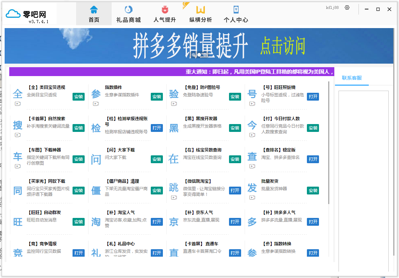Image resolution: width=399 pixels, height=278 pixels.
Task: Install 旺旺 自动群发 tool
Action: click(x=79, y=222)
